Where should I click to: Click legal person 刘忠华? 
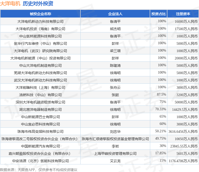[115, 132]
